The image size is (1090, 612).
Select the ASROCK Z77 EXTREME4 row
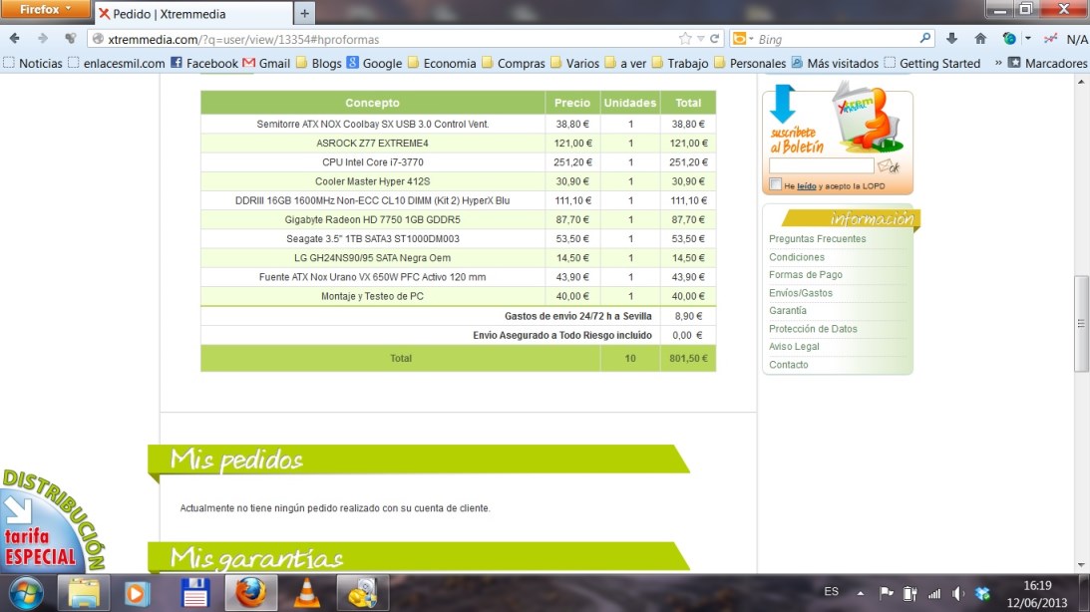pyautogui.click(x=458, y=144)
